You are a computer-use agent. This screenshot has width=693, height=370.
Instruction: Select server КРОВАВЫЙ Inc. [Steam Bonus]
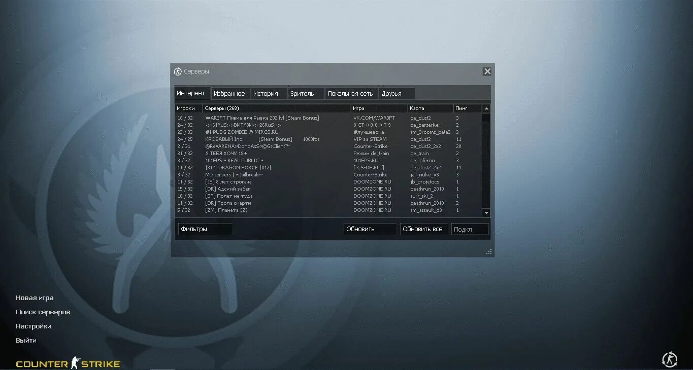(x=328, y=139)
